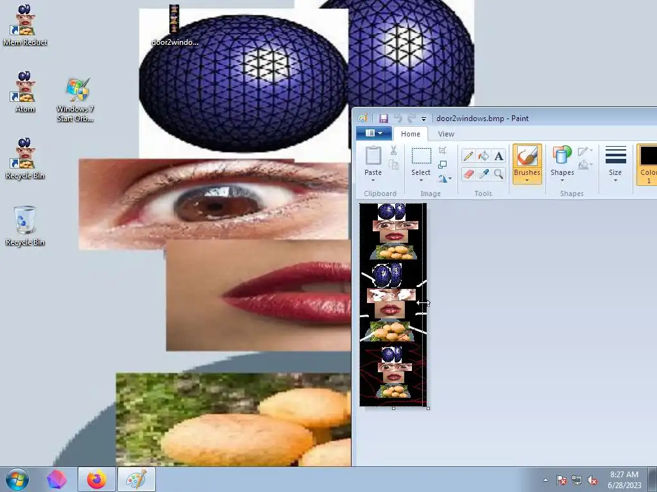
Task: Click the Clipboard group label
Action: click(x=380, y=193)
